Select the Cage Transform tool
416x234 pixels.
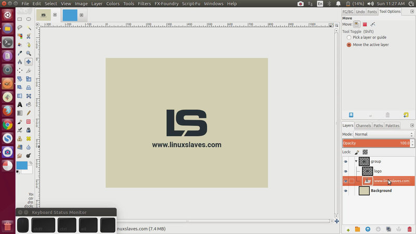29,96
